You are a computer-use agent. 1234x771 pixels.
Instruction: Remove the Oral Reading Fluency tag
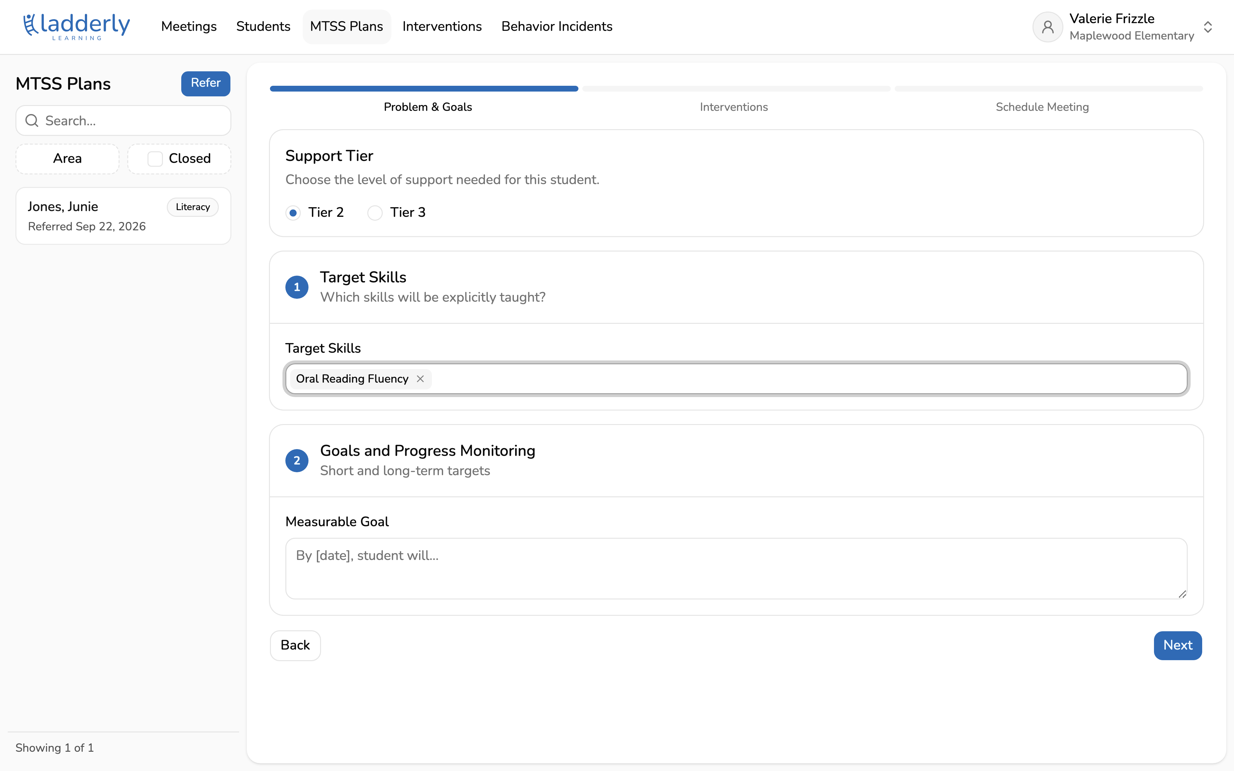(420, 379)
